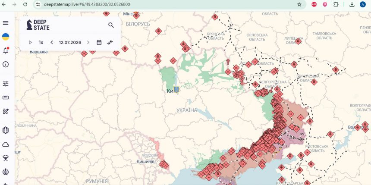The image size is (371, 185).
Task: Open map layer settings sliders icon
Action: [x=6, y=84]
